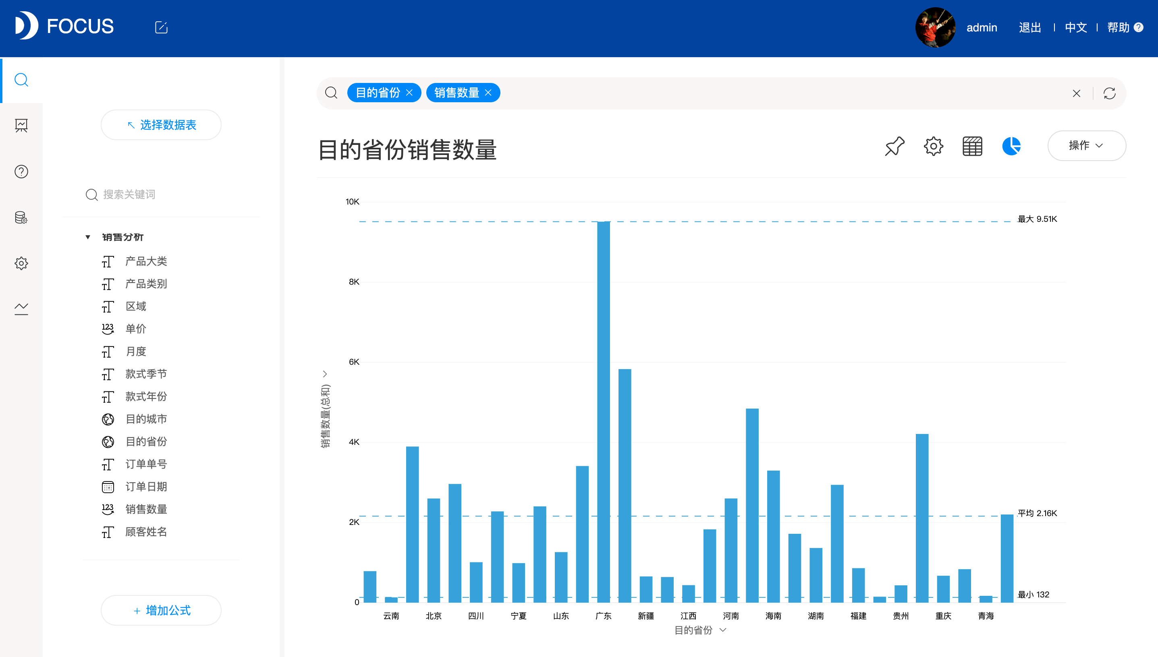Viewport: 1158px width, 657px height.
Task: Click the 云南 axis label
Action: pos(391,616)
